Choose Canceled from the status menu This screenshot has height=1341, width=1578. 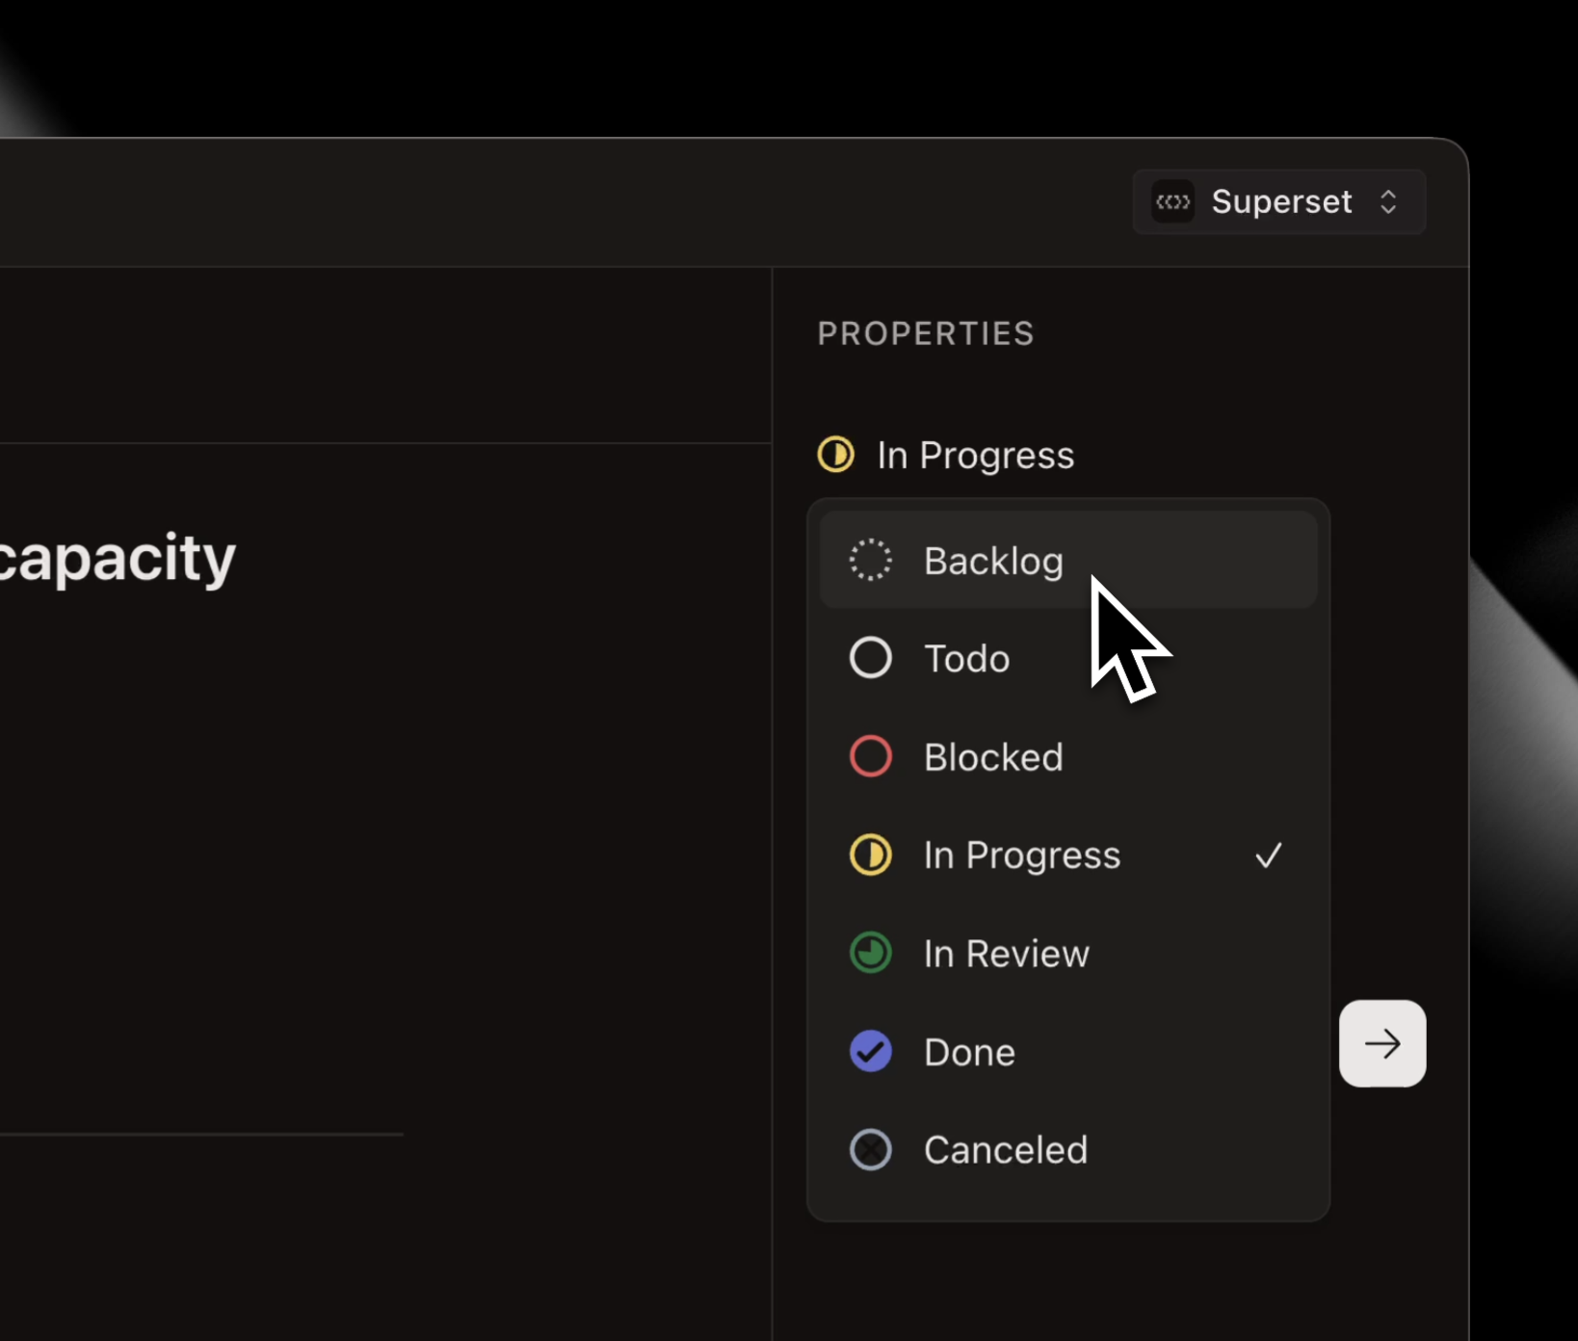1006,1149
